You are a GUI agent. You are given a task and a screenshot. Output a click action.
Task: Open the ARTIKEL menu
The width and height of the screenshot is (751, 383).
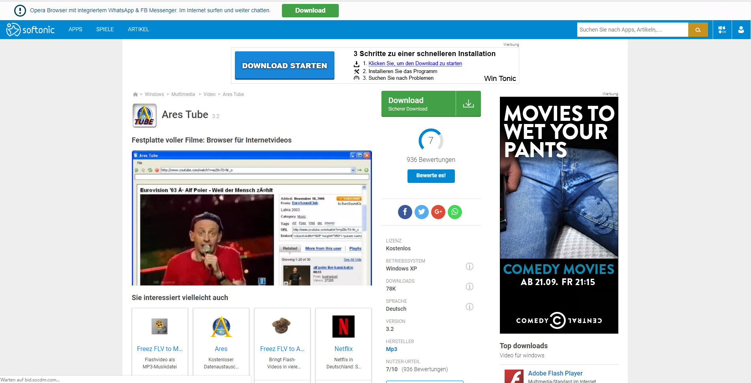pos(139,30)
